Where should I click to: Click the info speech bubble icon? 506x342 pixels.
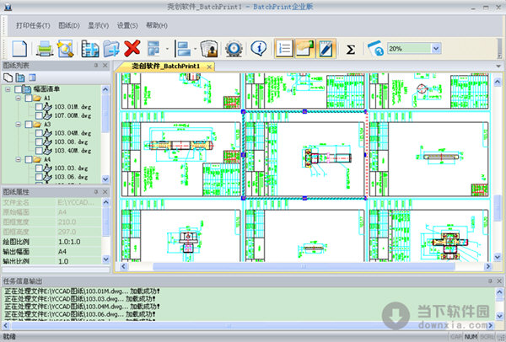pos(258,48)
